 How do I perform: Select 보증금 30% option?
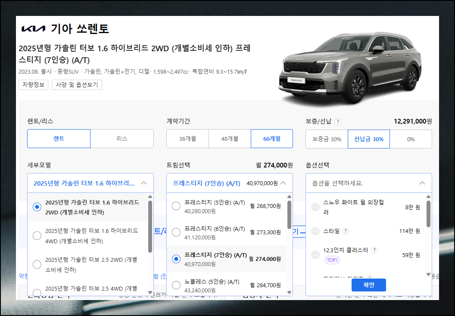tap(327, 139)
